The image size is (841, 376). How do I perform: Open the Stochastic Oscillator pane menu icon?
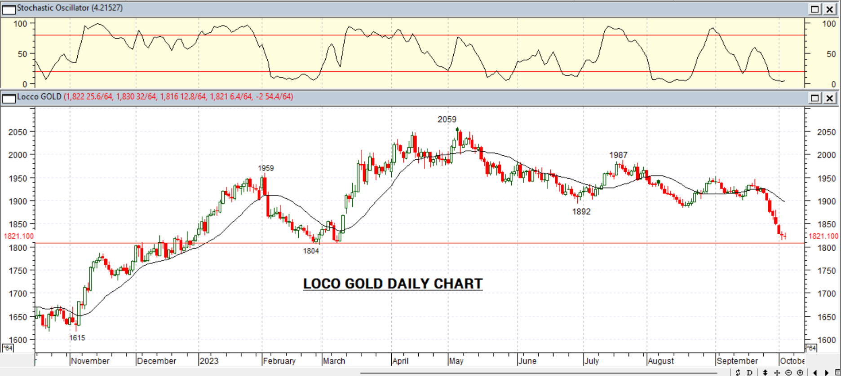click(9, 9)
